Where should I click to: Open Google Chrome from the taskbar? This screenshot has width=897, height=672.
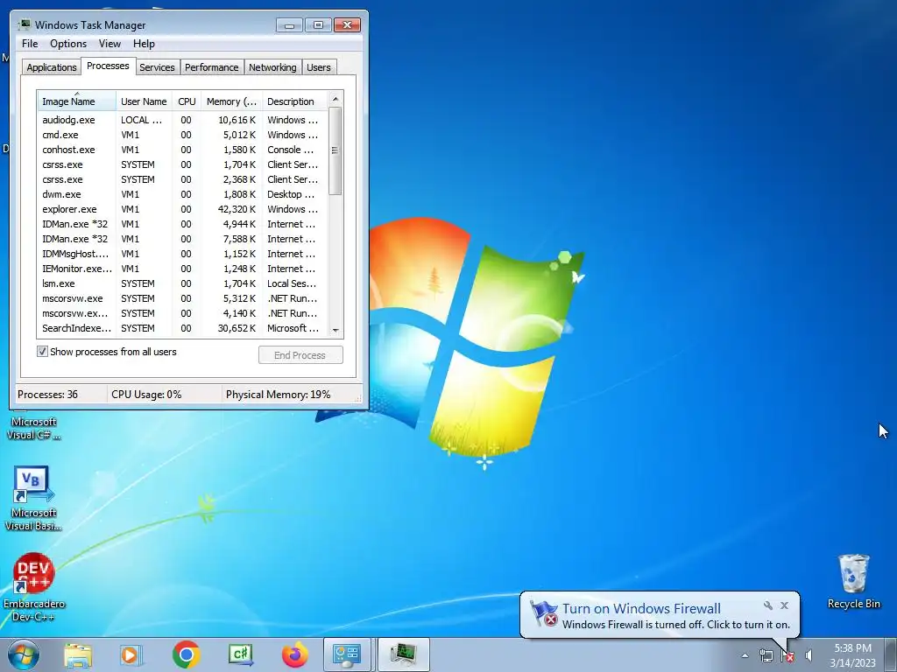pyautogui.click(x=186, y=654)
